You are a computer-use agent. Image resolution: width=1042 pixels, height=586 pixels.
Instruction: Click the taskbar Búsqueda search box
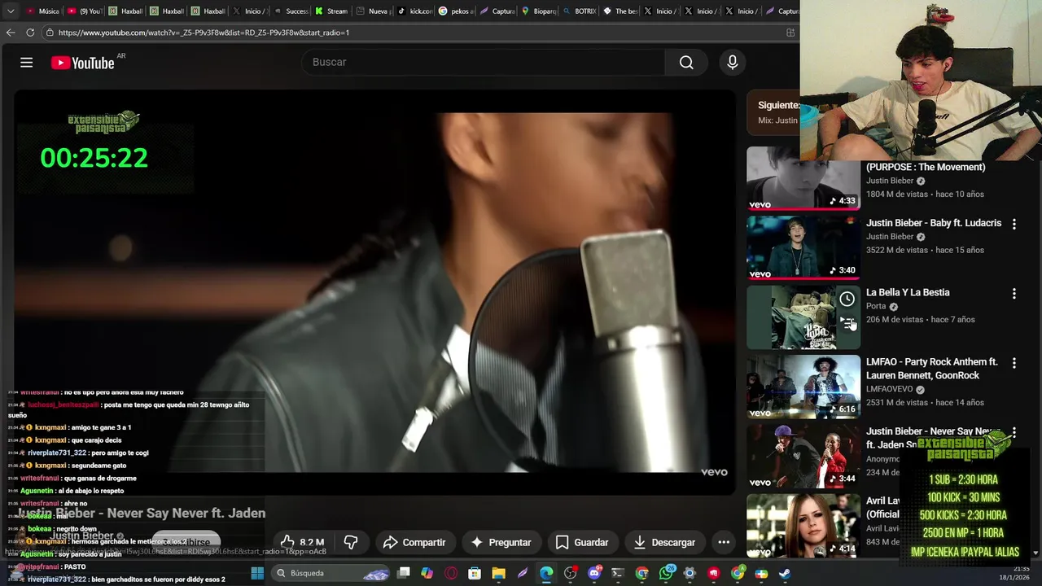[x=332, y=573]
